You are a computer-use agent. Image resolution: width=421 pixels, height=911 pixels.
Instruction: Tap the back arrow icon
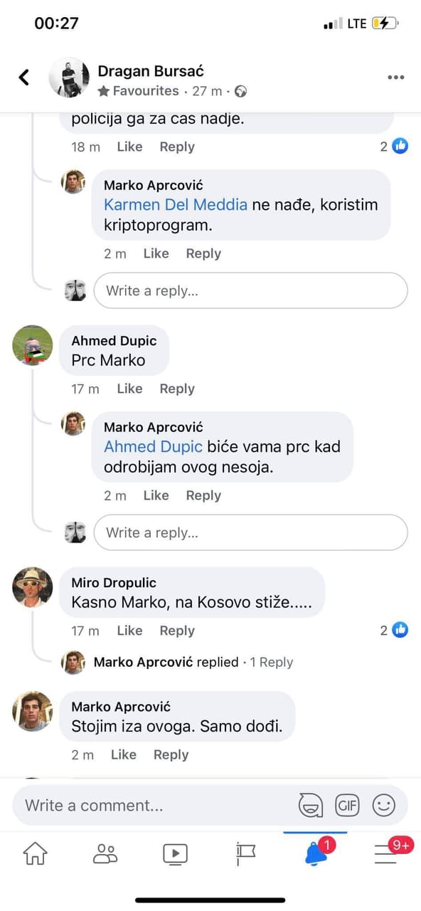[24, 77]
